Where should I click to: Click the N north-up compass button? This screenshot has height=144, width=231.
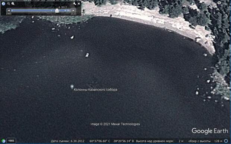(x=219, y=3)
